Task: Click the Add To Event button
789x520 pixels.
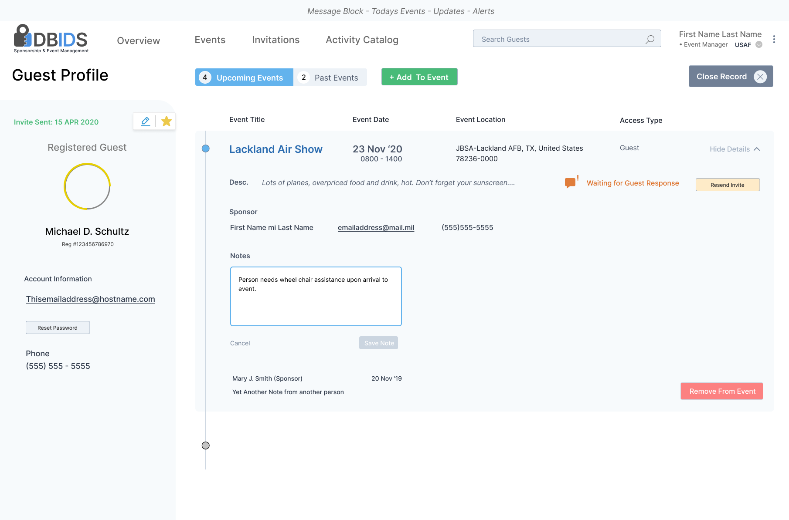Action: tap(419, 77)
